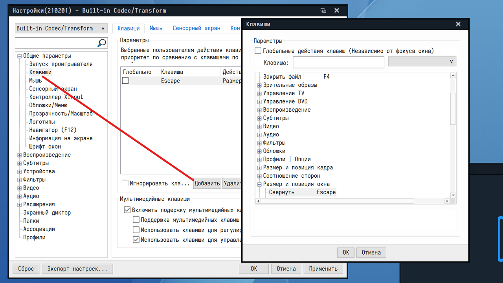Expand the Аудио node in settings tree
This screenshot has height=283, width=503.
[19, 197]
